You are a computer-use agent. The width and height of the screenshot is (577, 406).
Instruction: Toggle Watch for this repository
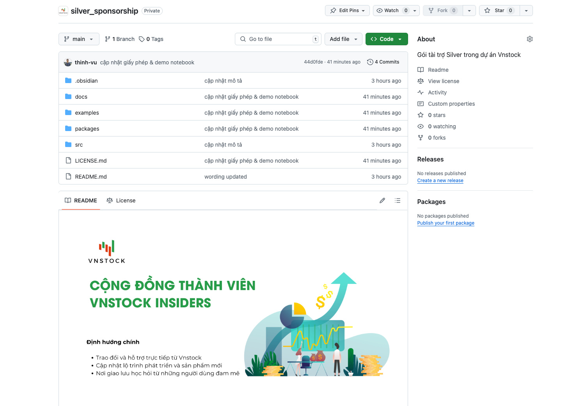point(392,11)
